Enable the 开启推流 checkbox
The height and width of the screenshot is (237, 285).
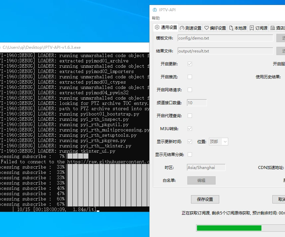190,77
